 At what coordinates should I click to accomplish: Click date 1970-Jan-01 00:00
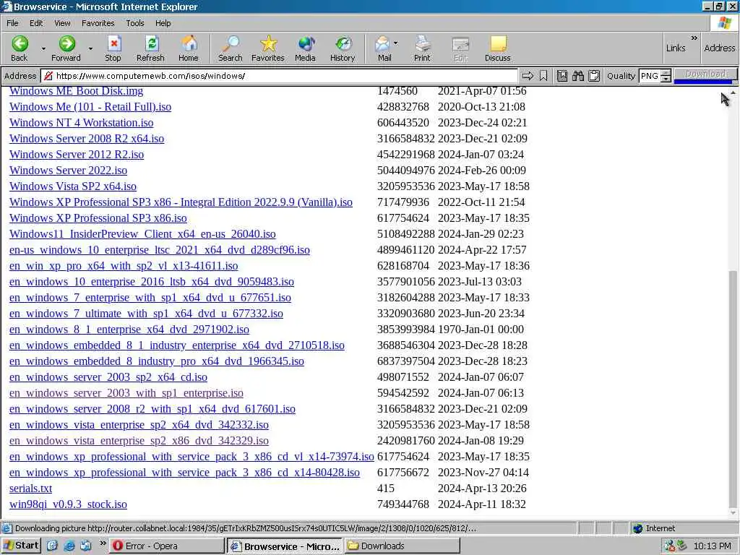click(x=481, y=330)
